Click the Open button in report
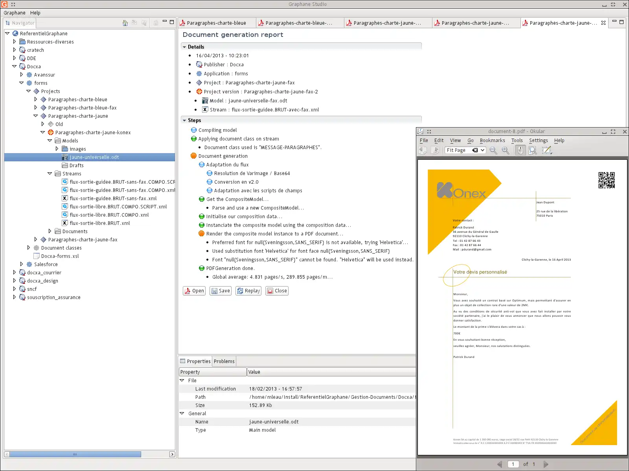 coord(194,291)
